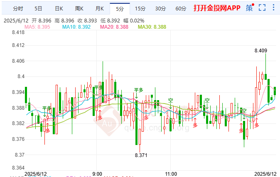Switch to the 15分 interval
This screenshot has width=280, height=177.
(x=140, y=8)
